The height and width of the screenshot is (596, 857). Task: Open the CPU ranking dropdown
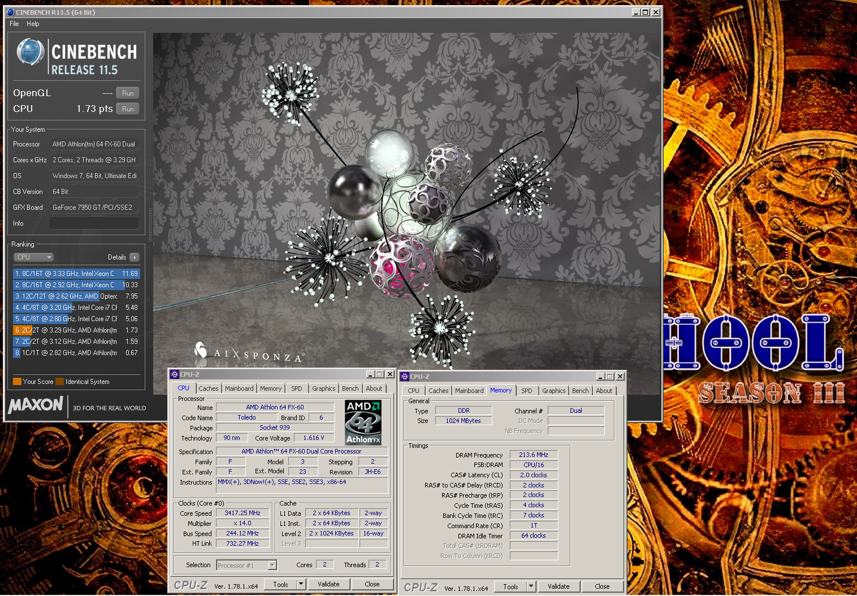[33, 257]
